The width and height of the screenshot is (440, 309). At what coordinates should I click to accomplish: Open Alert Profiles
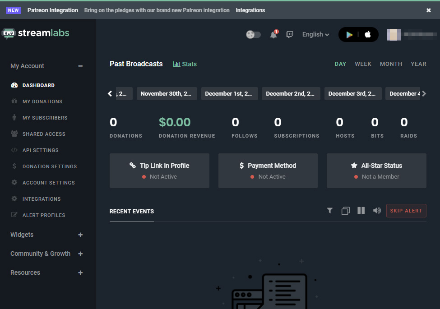click(44, 215)
